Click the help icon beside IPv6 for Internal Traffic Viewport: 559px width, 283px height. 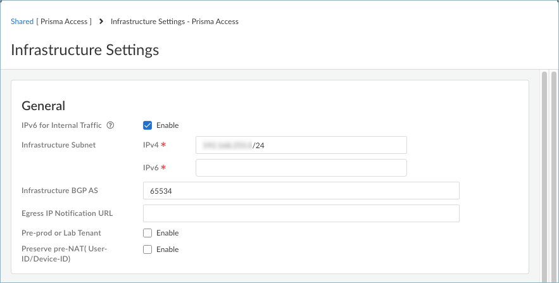[x=111, y=125]
